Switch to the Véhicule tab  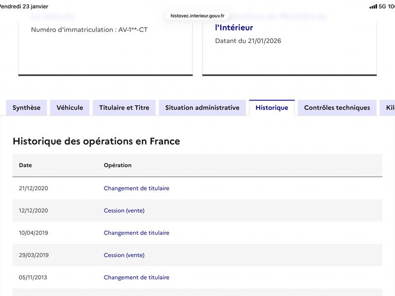70,108
